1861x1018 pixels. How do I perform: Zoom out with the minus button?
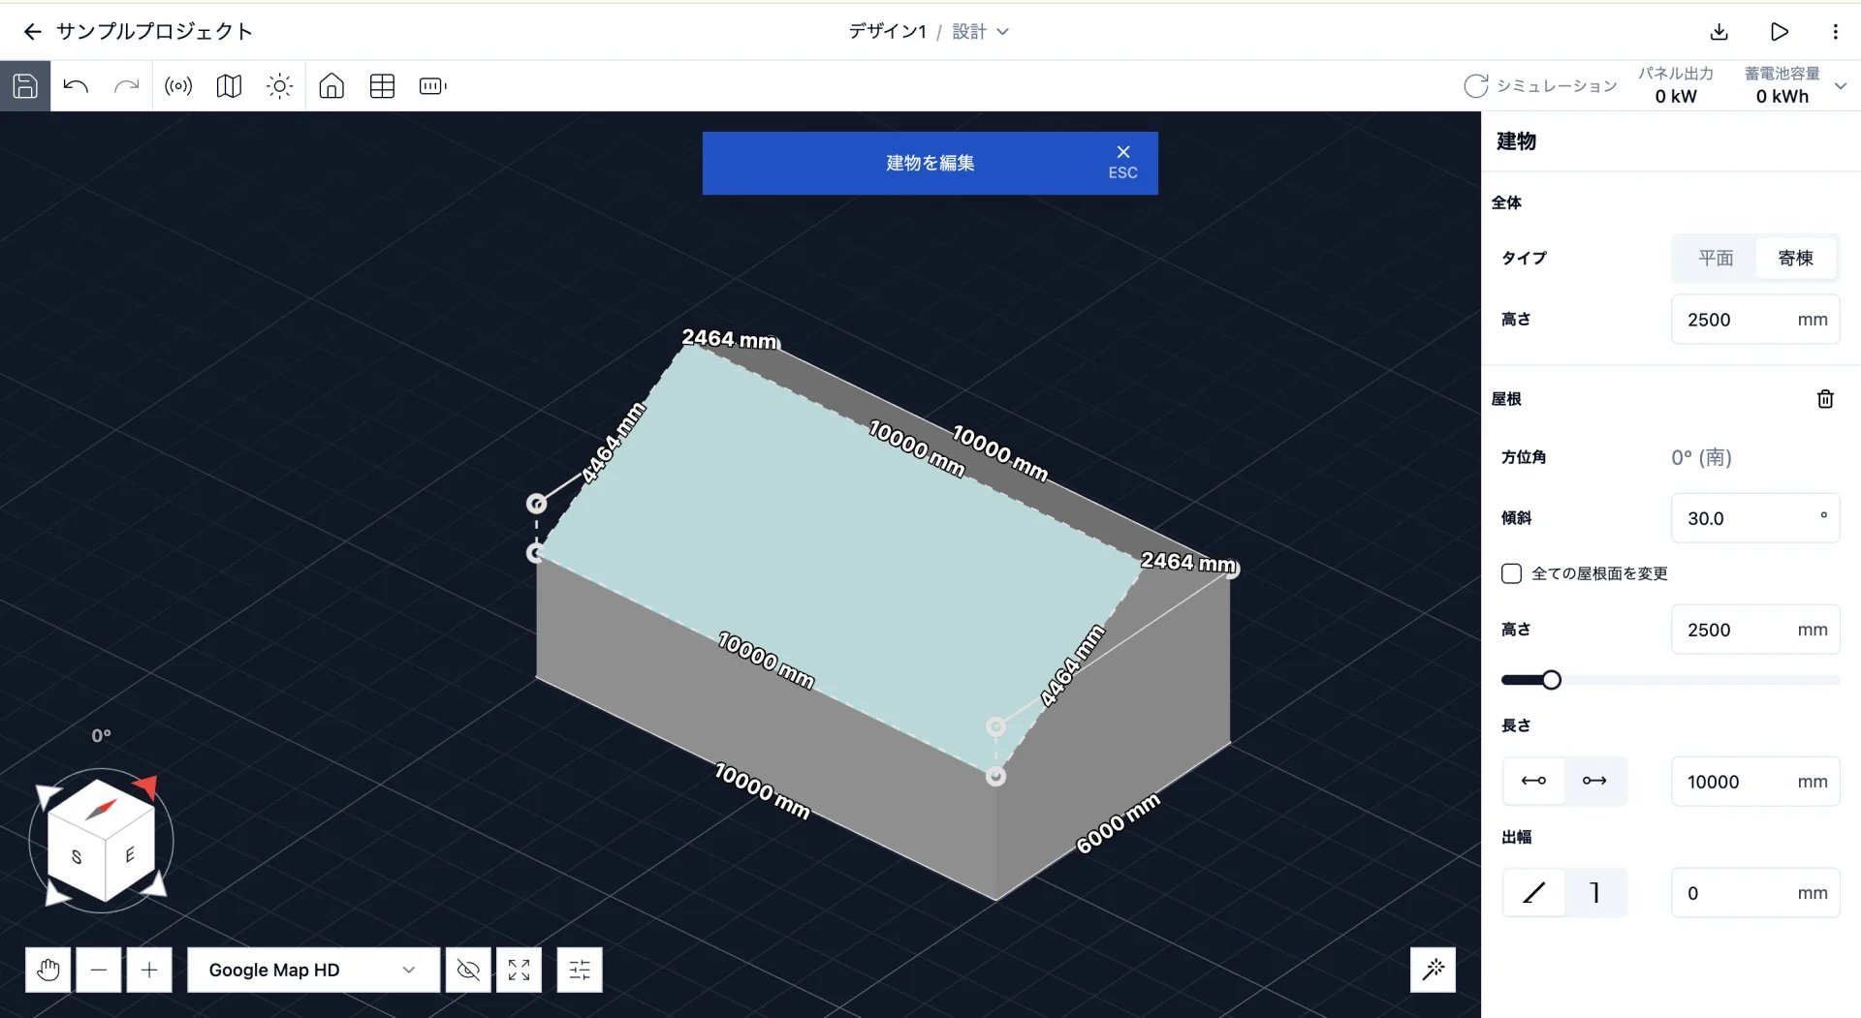tap(99, 970)
